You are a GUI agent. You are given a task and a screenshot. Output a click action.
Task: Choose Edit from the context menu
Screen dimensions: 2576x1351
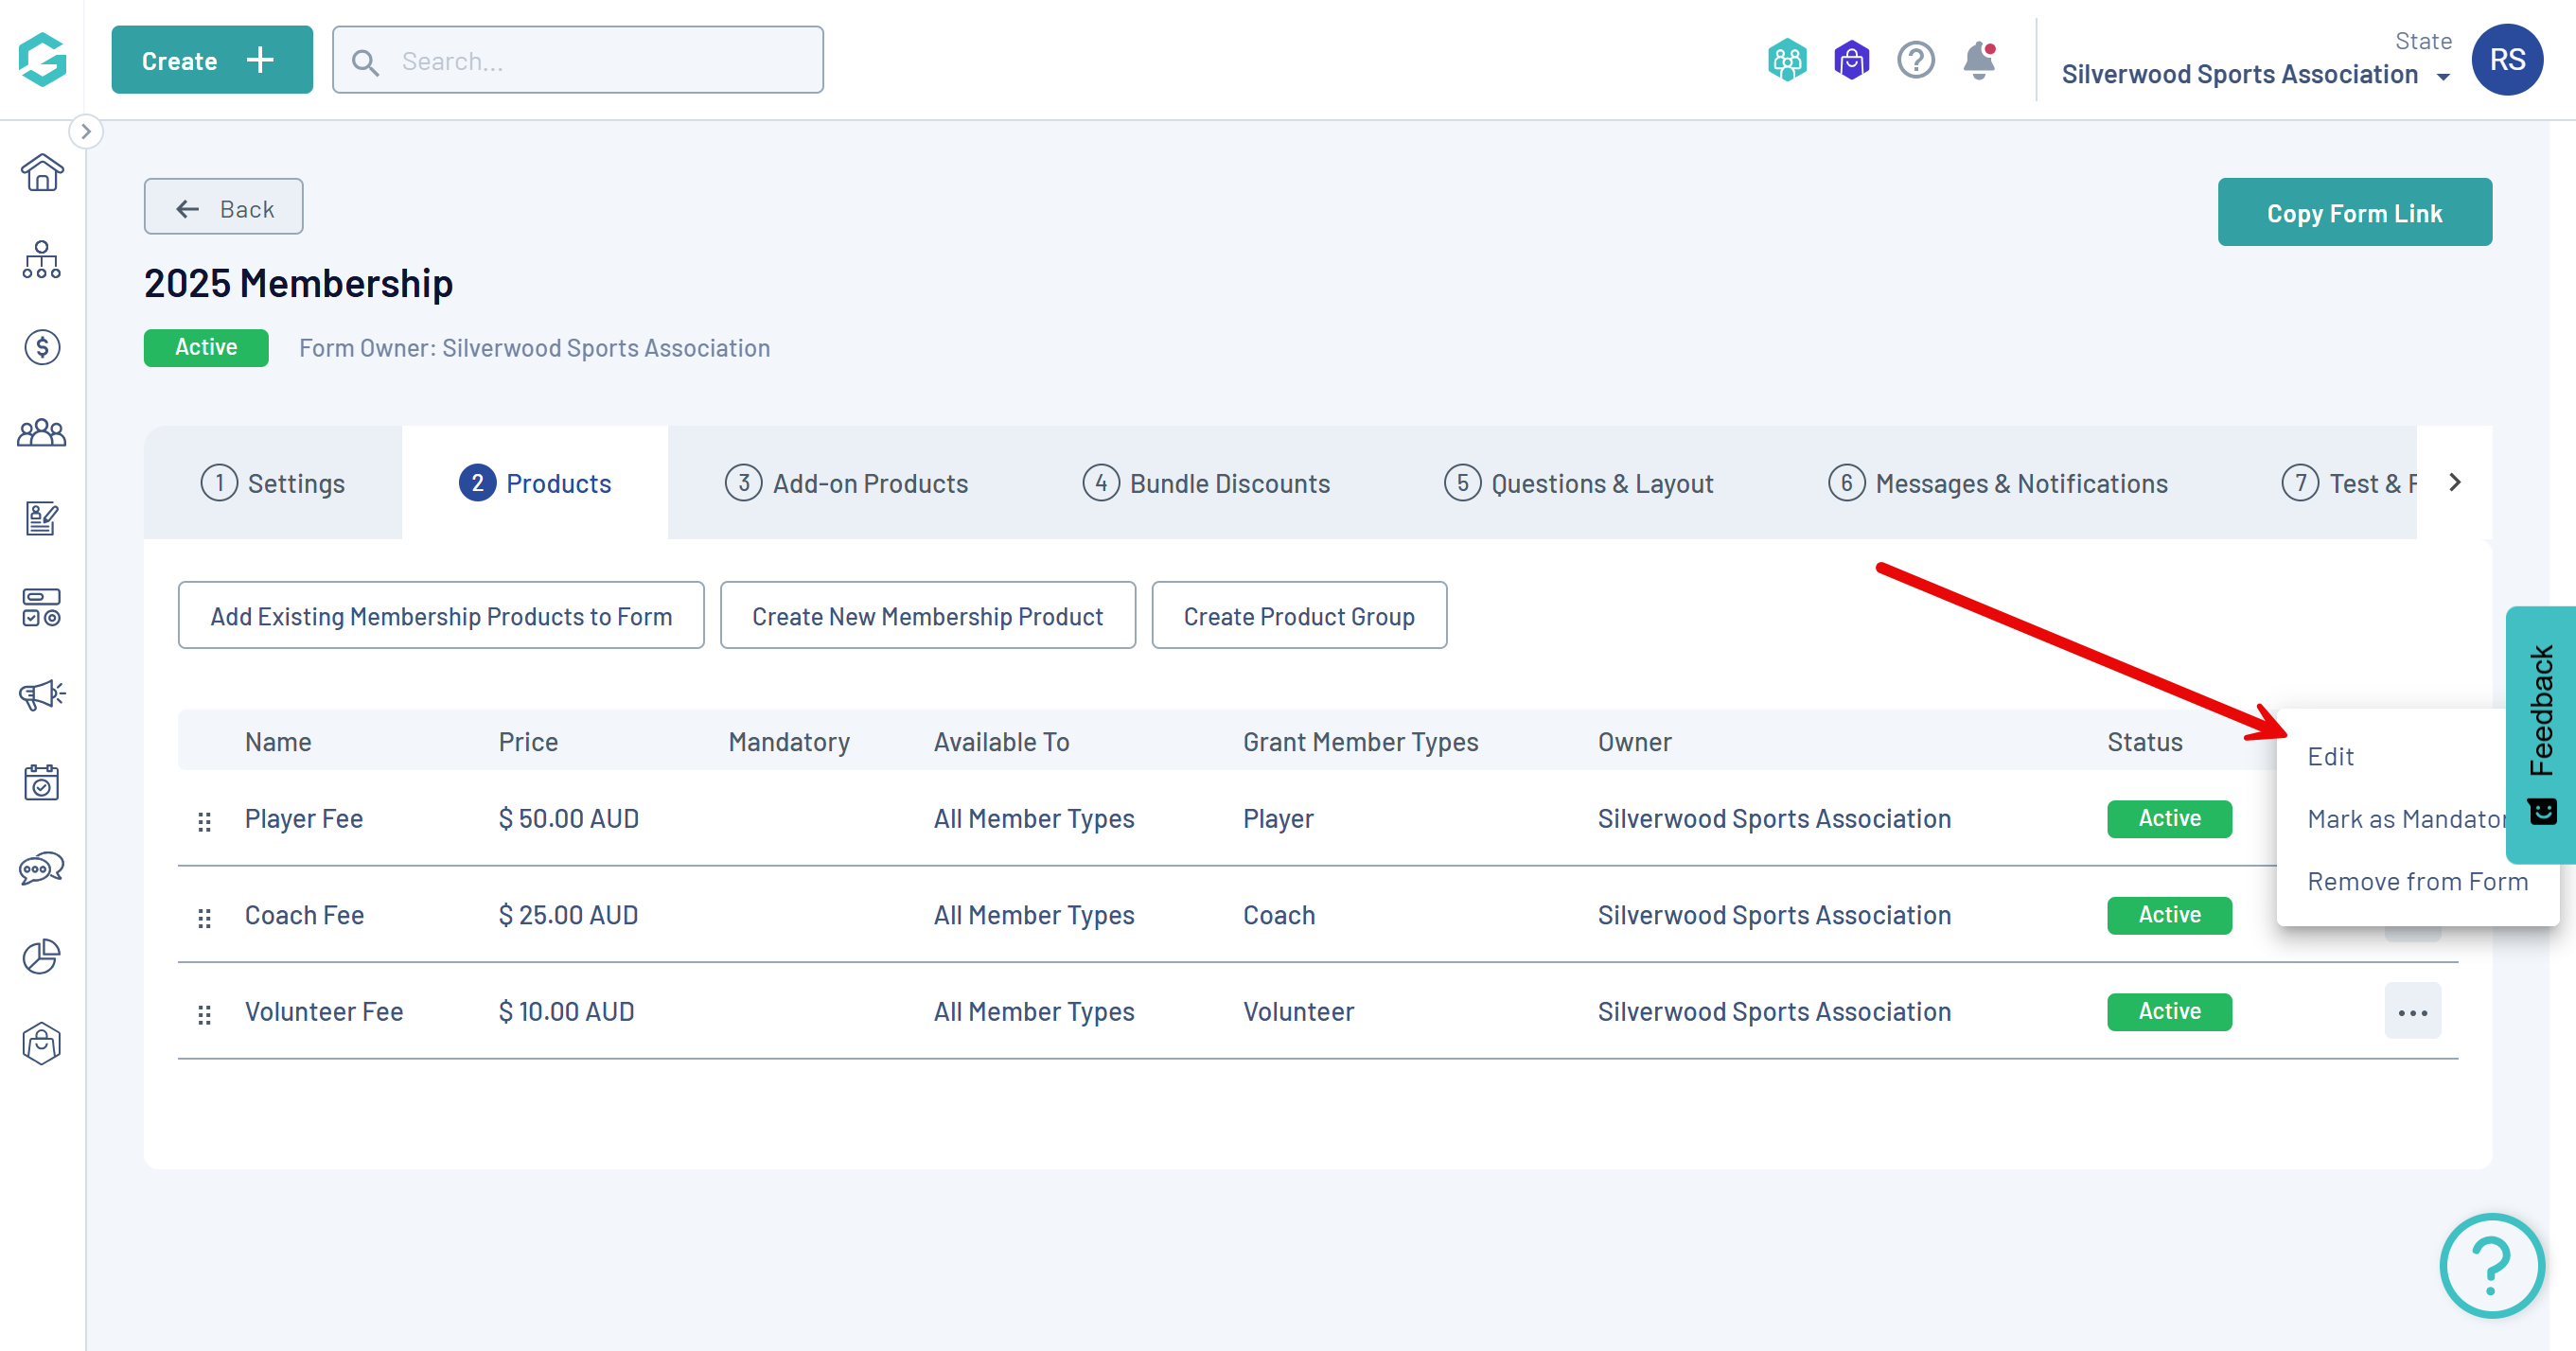click(x=2330, y=756)
